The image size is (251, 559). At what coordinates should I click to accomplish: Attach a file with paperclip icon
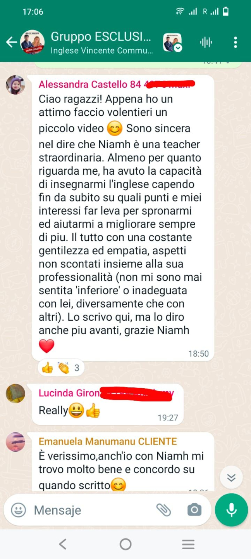(163, 510)
